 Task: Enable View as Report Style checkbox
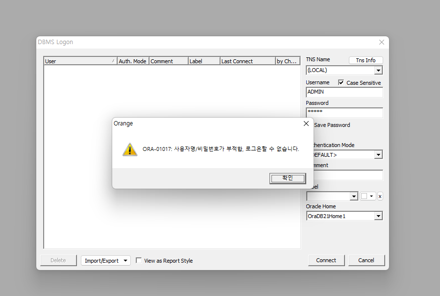point(139,261)
